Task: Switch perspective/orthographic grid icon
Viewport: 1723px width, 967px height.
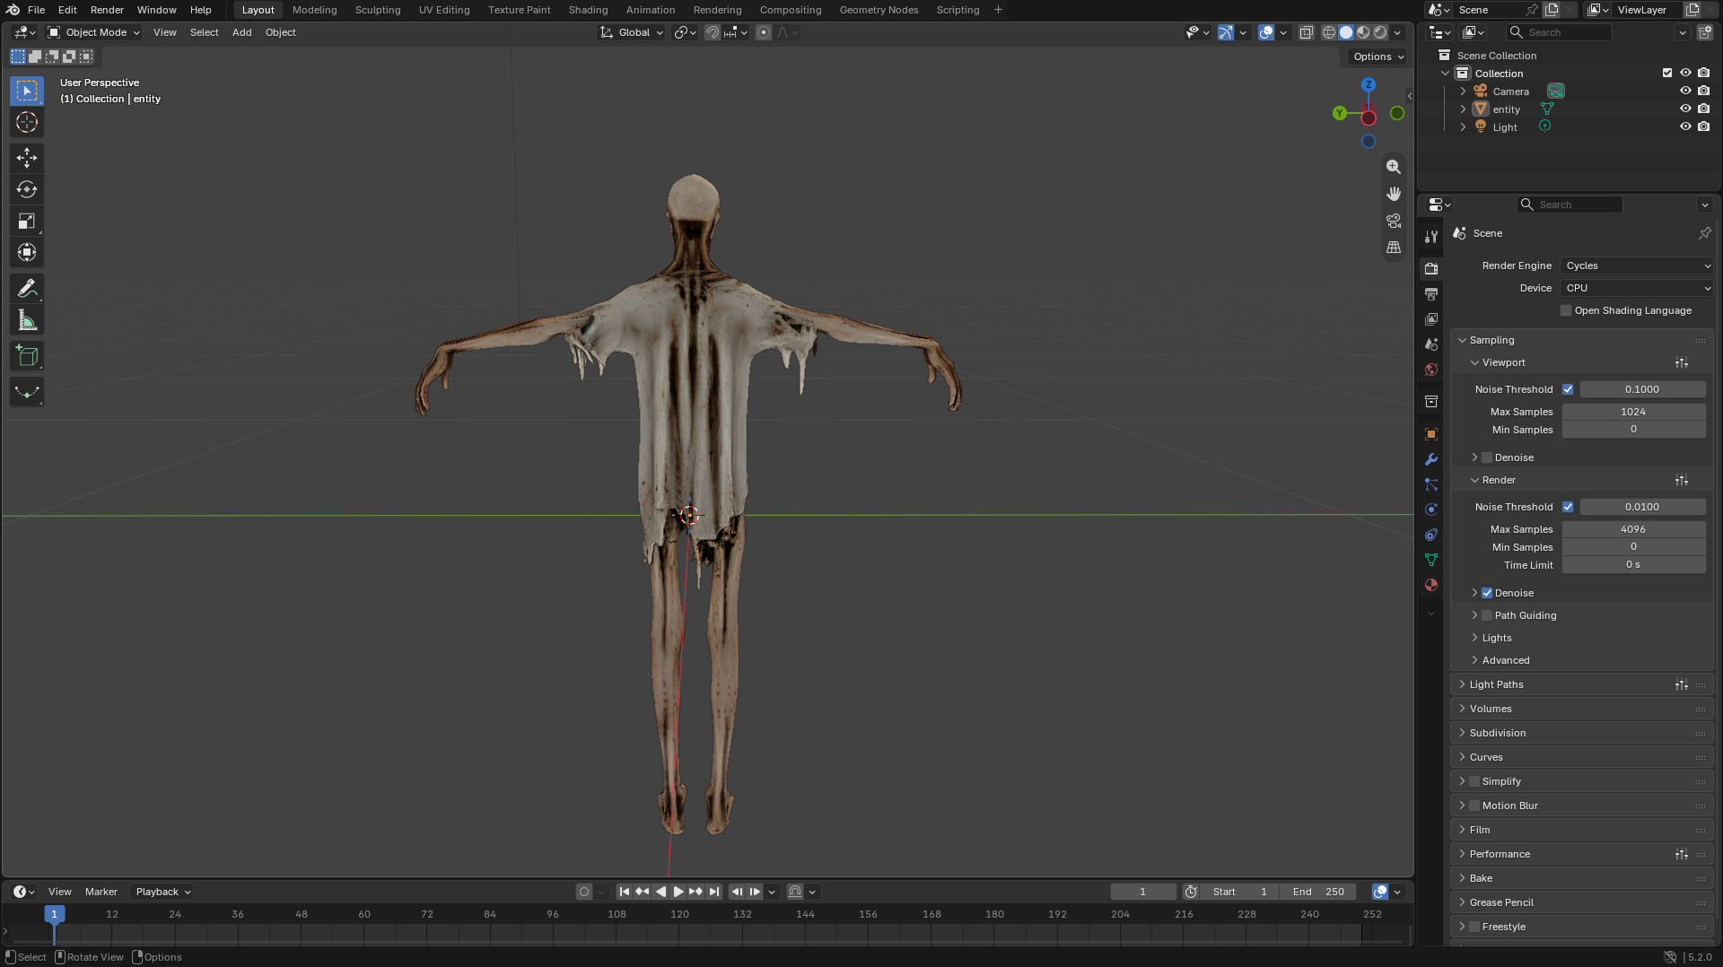Action: coord(1394,248)
